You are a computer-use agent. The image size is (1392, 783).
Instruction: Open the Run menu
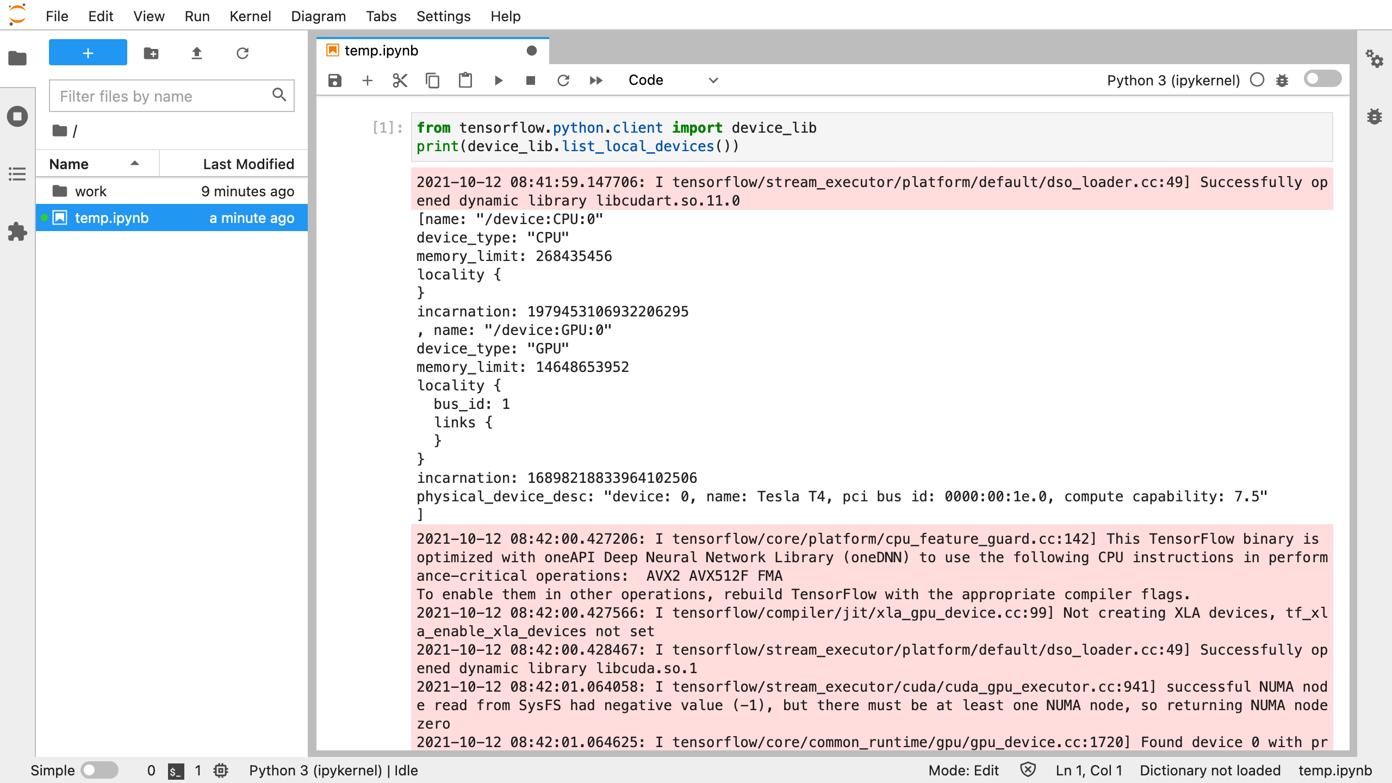point(197,16)
